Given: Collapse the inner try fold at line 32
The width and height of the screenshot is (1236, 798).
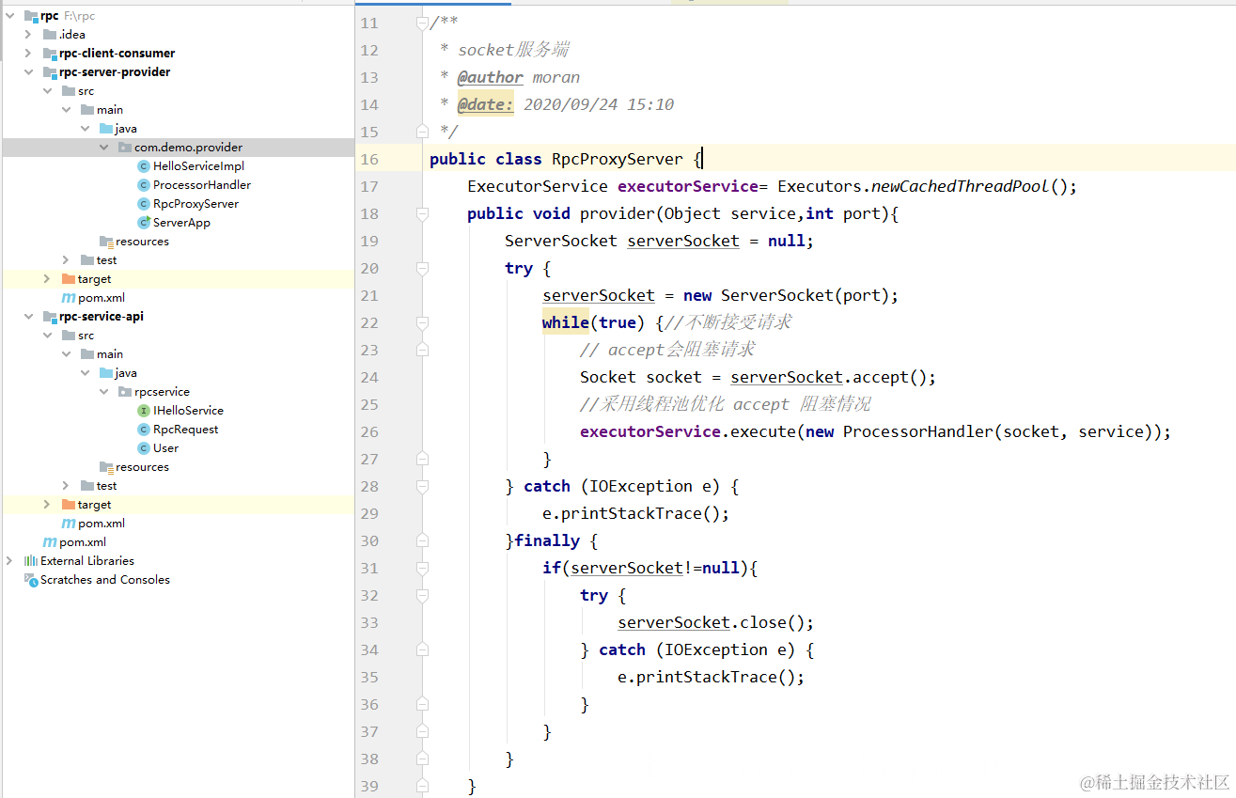Looking at the screenshot, I should (422, 595).
